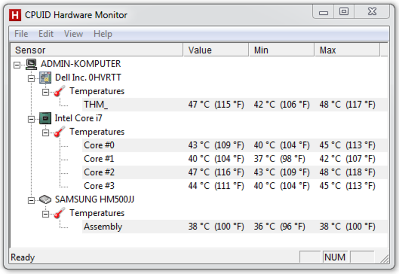
Task: Open the File menu
Action: tap(21, 34)
